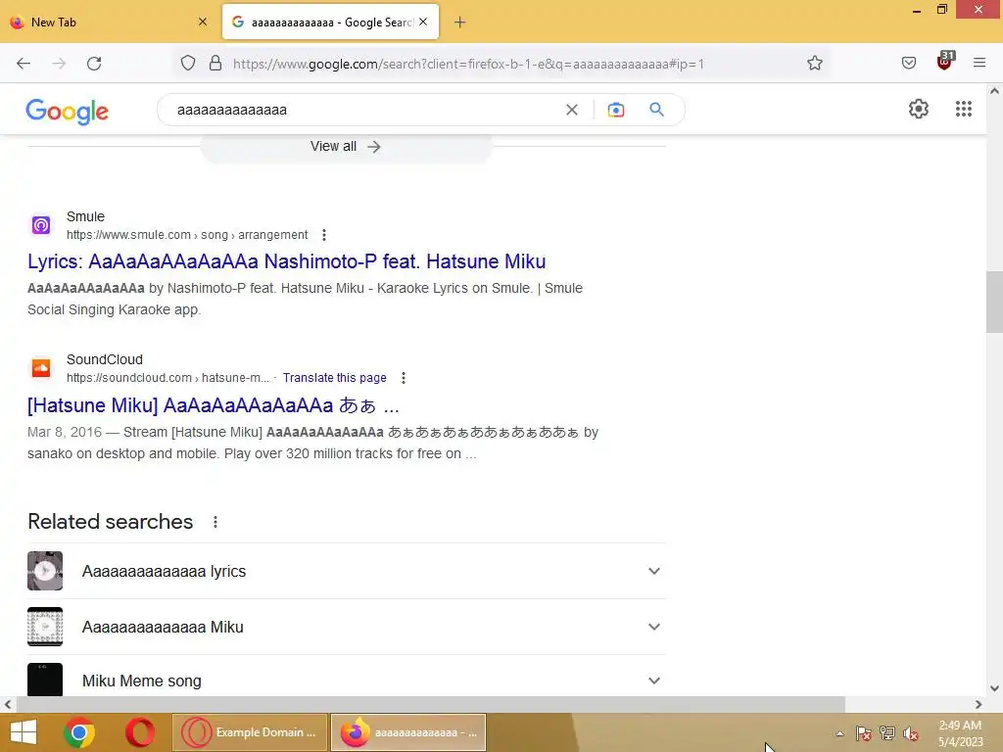Show hidden system tray icons
Viewport: 1003px width, 752px height.
click(x=839, y=733)
